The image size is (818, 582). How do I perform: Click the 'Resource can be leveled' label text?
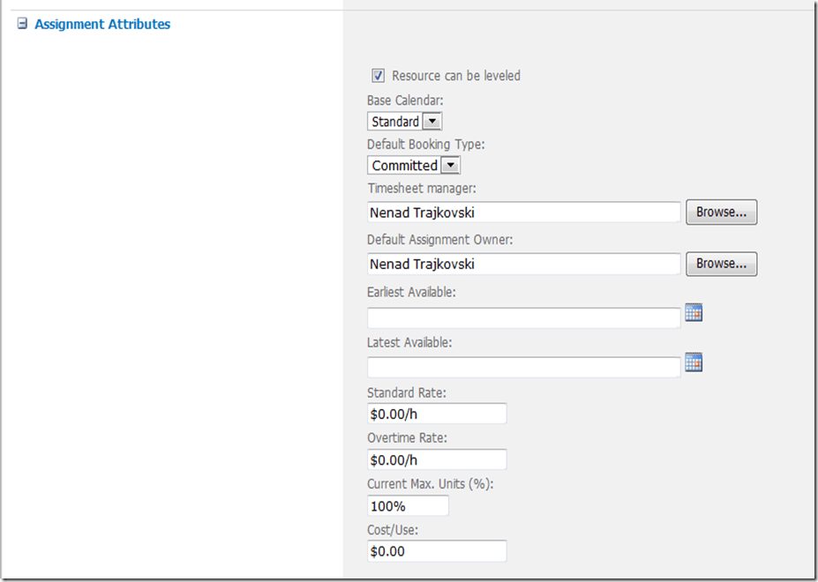(x=455, y=76)
